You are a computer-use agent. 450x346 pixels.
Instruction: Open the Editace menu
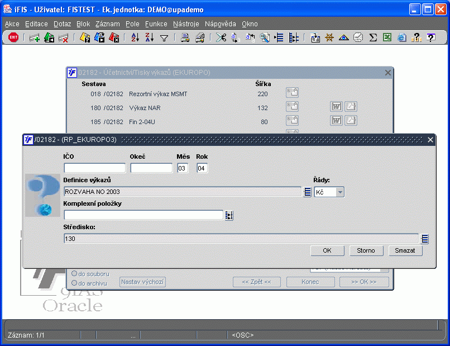[x=36, y=24]
